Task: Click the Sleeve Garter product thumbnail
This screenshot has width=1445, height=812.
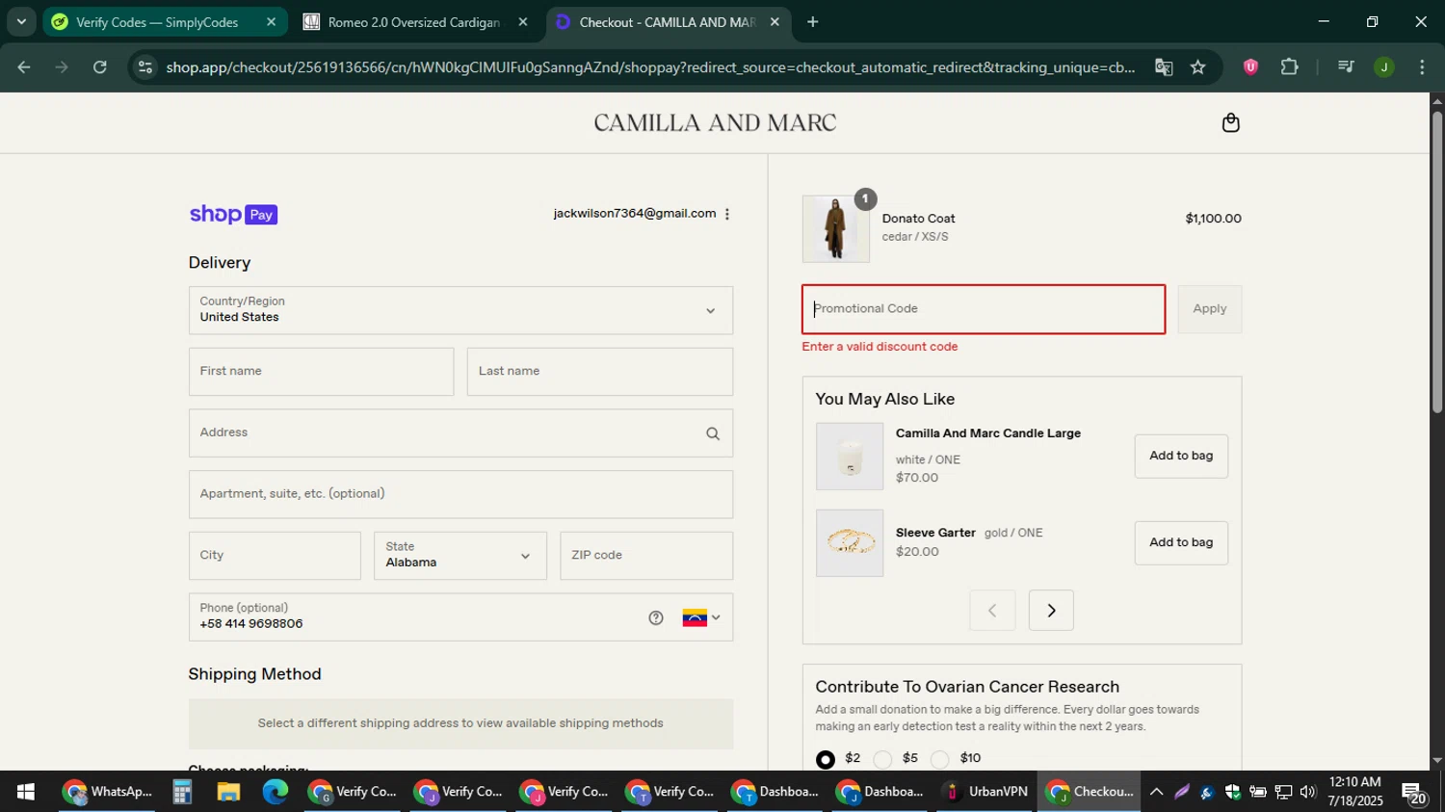Action: (850, 543)
